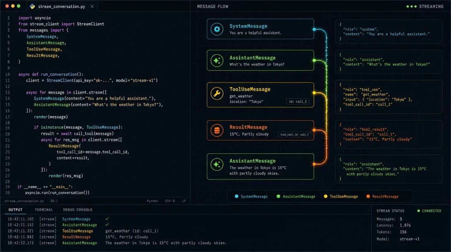Click the Latency value '1.07s'
Screen dimensions: 451x252
click(405, 225)
